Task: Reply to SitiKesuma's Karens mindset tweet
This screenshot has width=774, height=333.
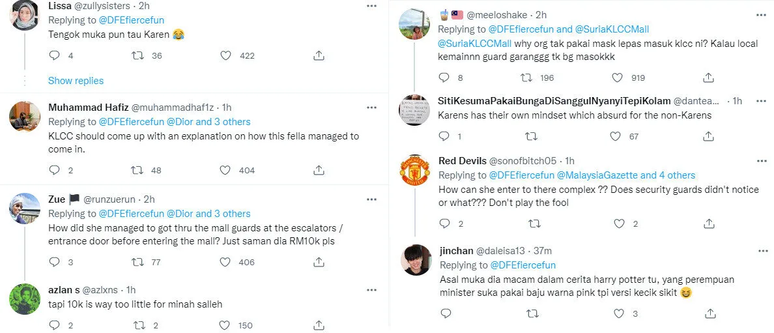Action: [x=444, y=136]
